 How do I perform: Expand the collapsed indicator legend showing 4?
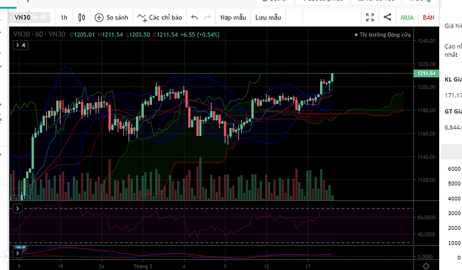click(x=21, y=45)
